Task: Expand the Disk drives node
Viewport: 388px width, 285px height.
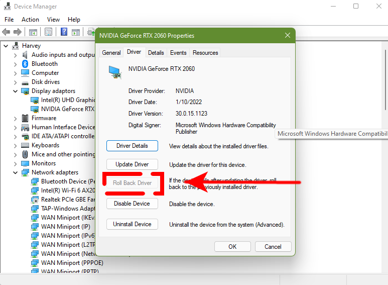Action: [x=16, y=82]
